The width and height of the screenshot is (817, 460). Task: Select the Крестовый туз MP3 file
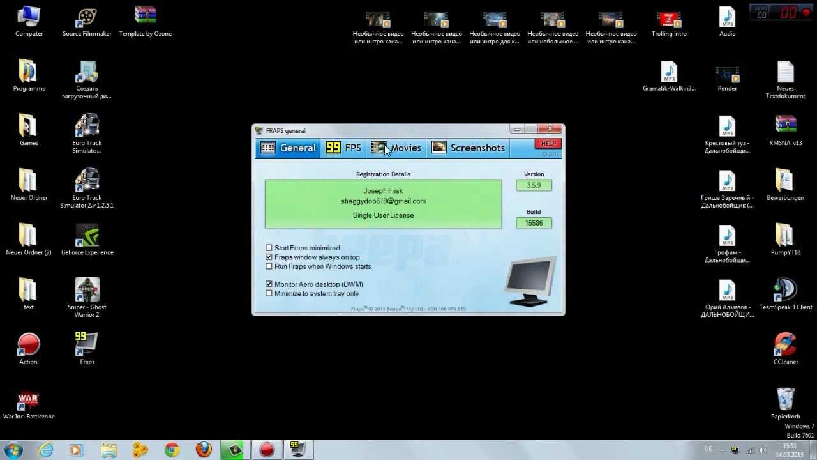pos(727,135)
